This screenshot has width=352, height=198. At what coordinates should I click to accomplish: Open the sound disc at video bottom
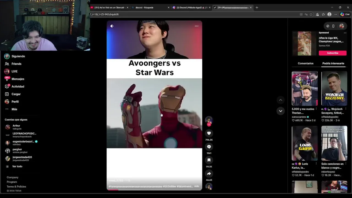209,186
